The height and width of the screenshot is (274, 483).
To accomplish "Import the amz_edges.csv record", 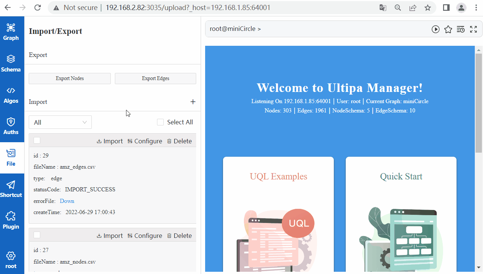I will [x=110, y=141].
